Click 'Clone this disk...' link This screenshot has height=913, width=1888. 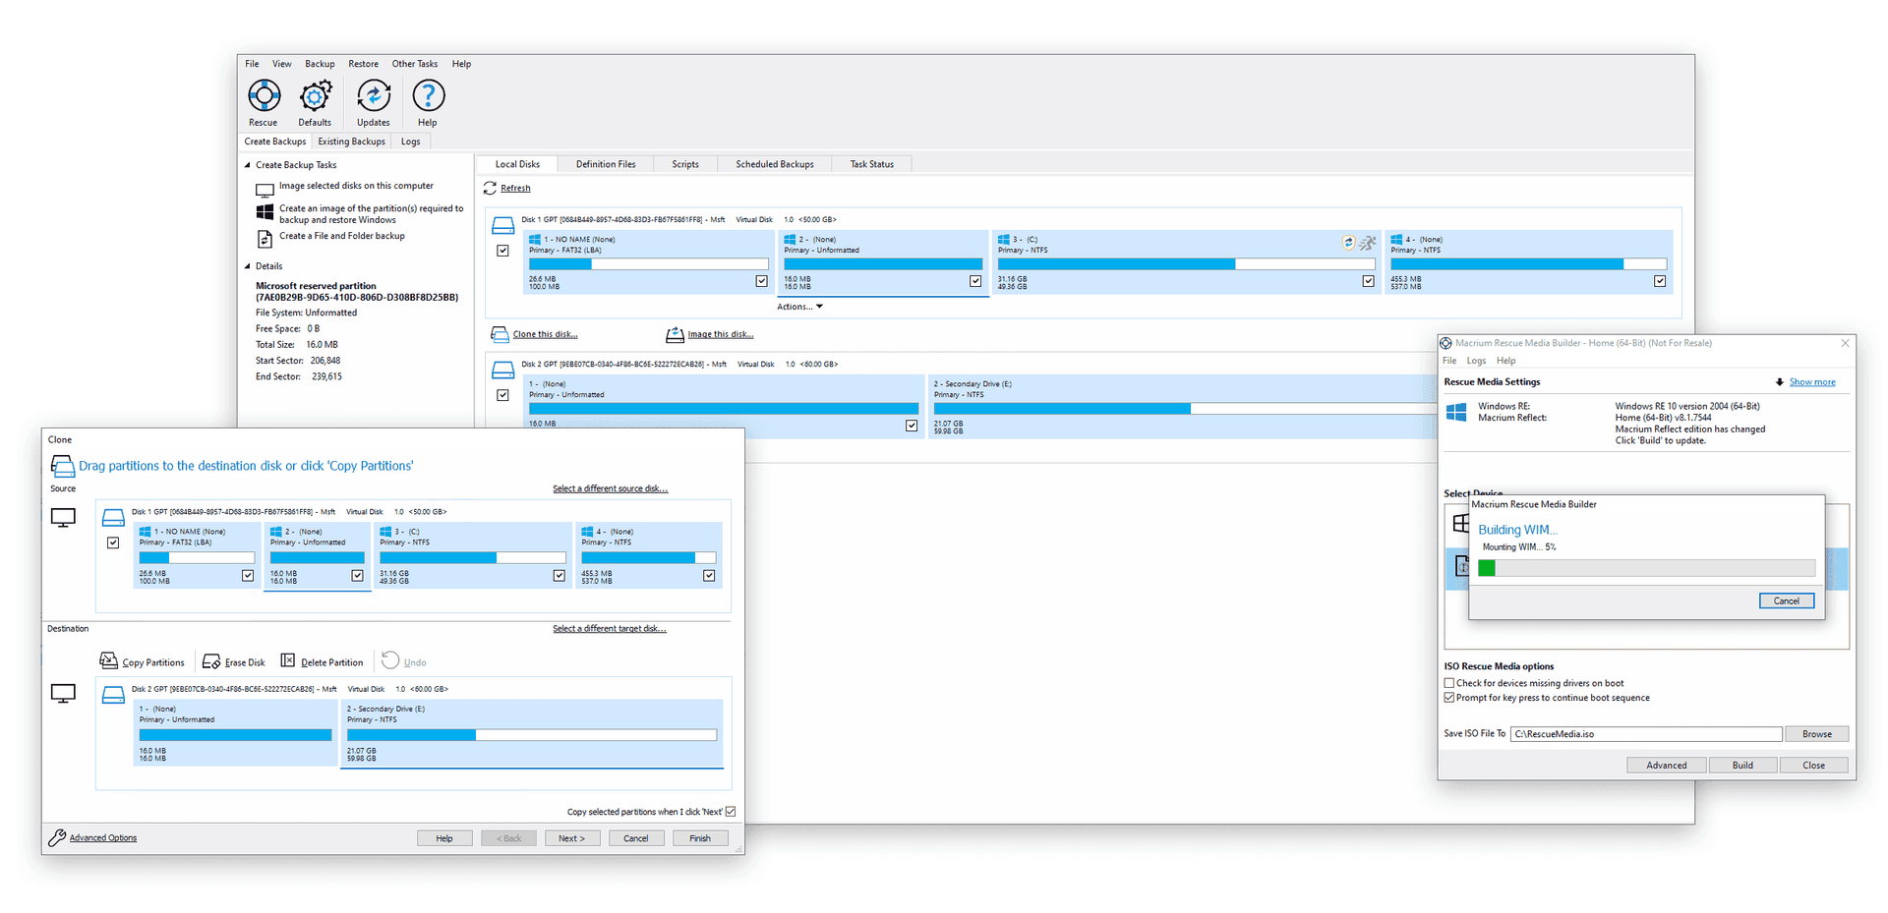(545, 334)
